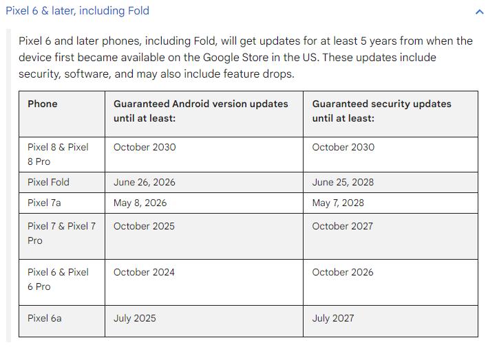Click the "May 7, 2028" date cell
This screenshot has height=349, width=488.
pyautogui.click(x=338, y=203)
